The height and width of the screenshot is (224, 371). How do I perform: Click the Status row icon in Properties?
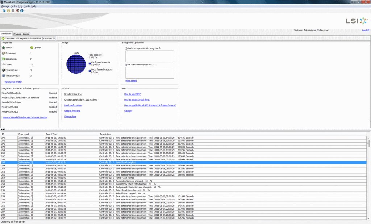pyautogui.click(x=3, y=48)
